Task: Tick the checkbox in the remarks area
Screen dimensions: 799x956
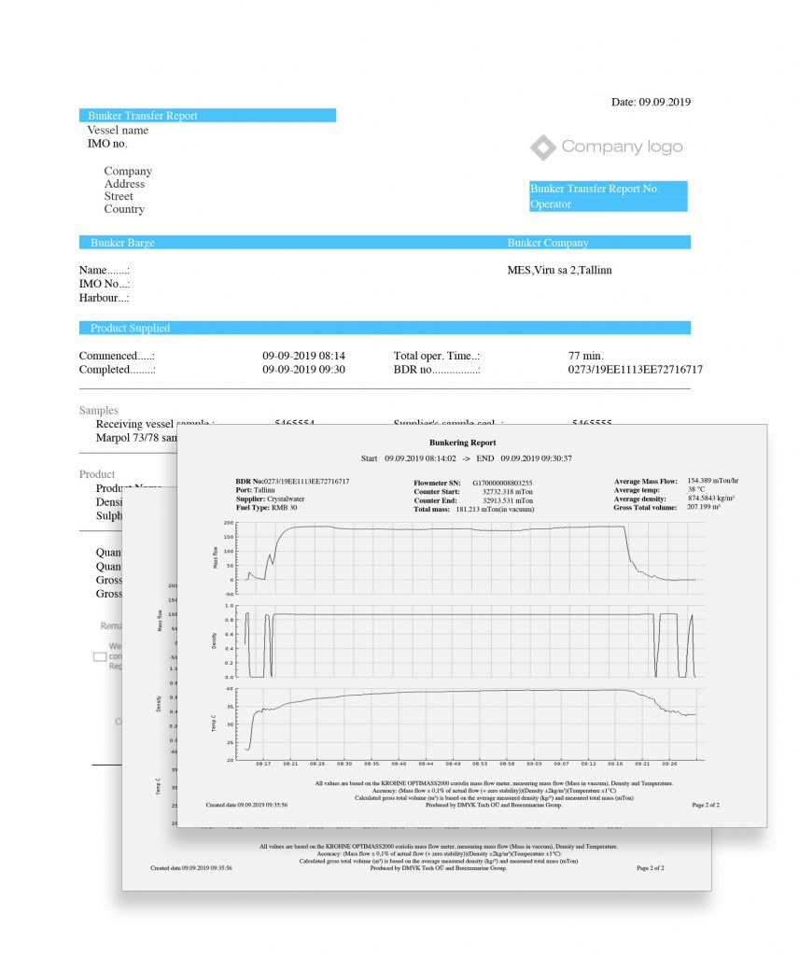Action: [x=100, y=656]
